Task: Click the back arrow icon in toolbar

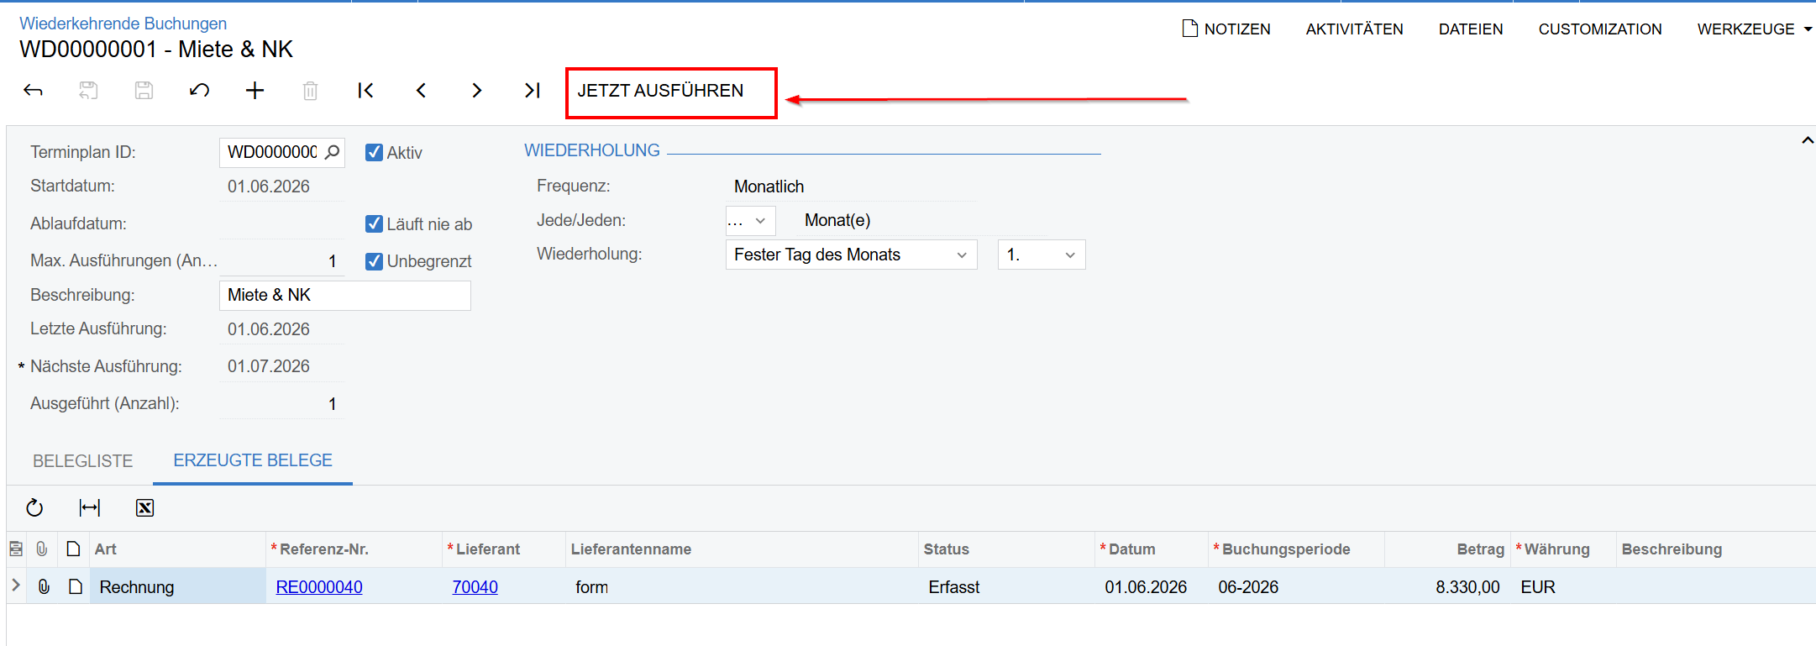Action: [x=33, y=91]
